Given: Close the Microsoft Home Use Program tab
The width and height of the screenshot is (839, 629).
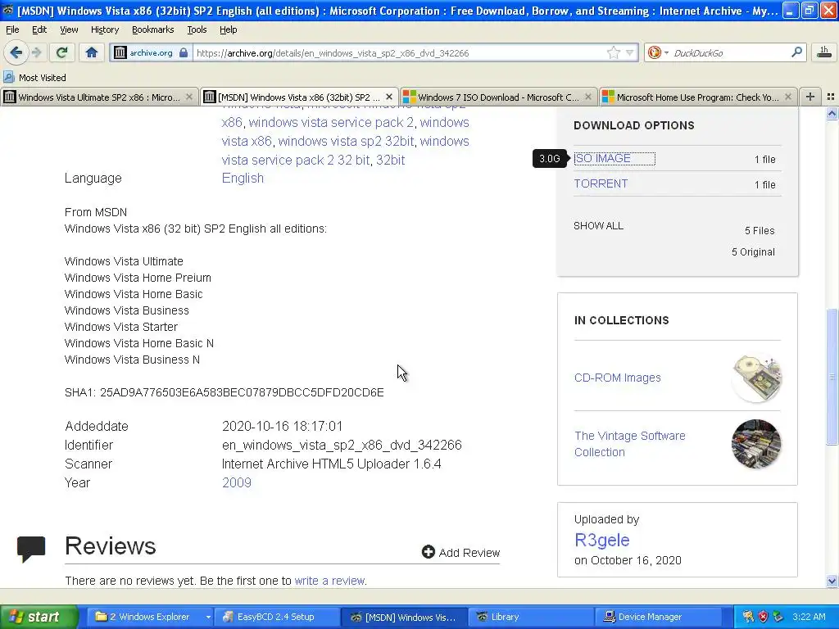Looking at the screenshot, I should pos(787,97).
